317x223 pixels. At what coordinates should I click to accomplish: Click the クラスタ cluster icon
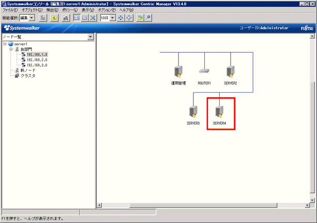(x=17, y=76)
